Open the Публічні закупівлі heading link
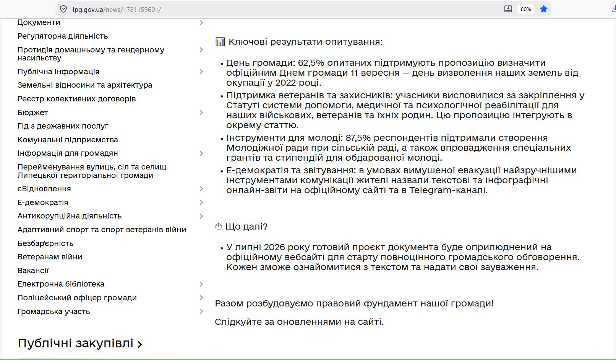616x360 pixels. (x=80, y=344)
